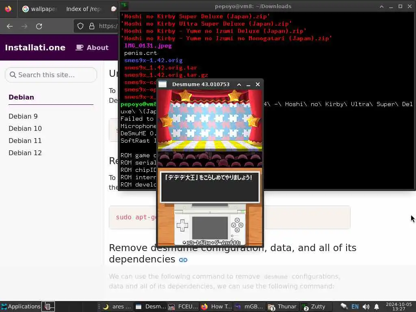Open the volume control tray icon
Image resolution: width=416 pixels, height=312 pixels.
(x=366, y=307)
